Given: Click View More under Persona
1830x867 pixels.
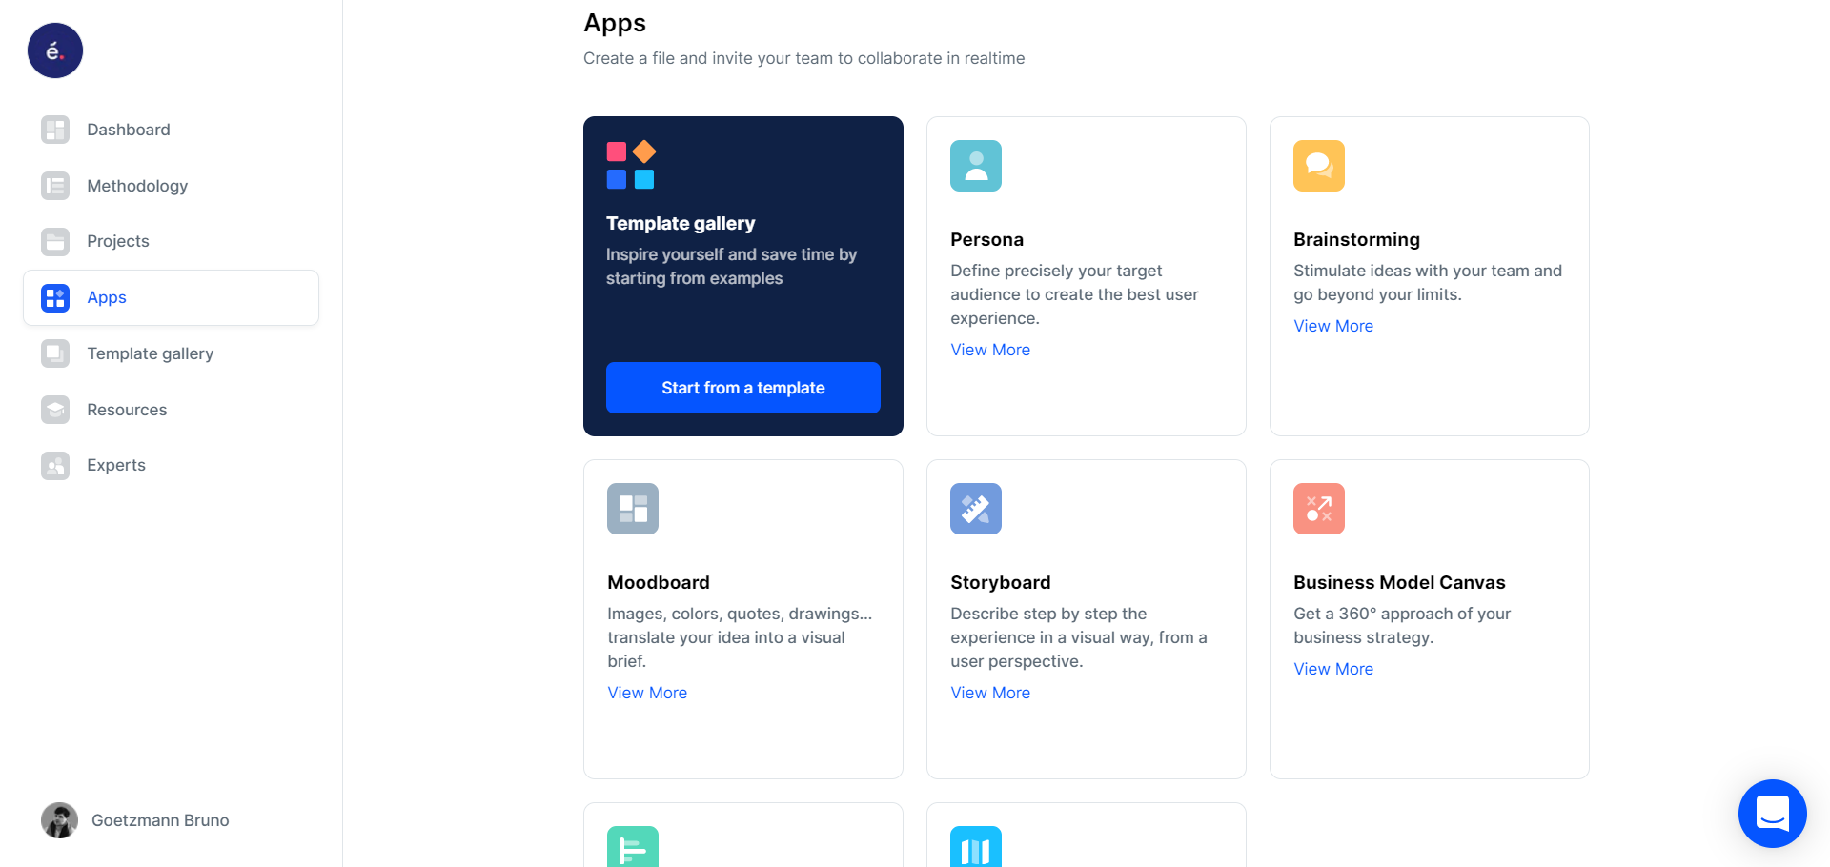Looking at the screenshot, I should [x=990, y=350].
